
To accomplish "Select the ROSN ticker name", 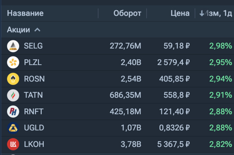I will (x=34, y=79).
